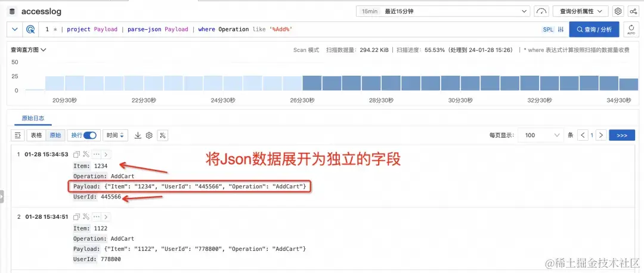Viewport: 644px width, 273px height.
Task: Expand chevron on 15:34:51 log entry
Action: click(106, 217)
